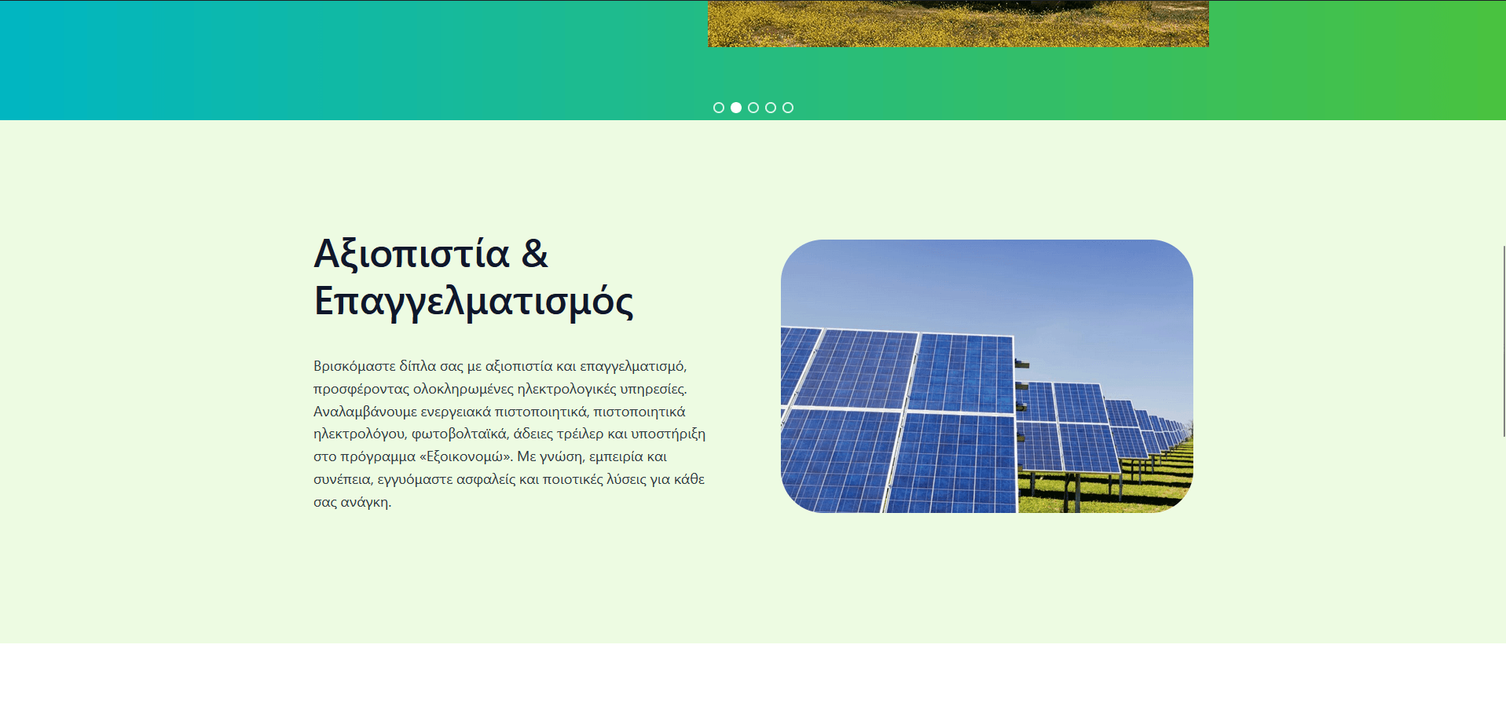The height and width of the screenshot is (718, 1506).
Task: Click the word «Εξοικονομώ» in the paragraph
Action: (462, 456)
